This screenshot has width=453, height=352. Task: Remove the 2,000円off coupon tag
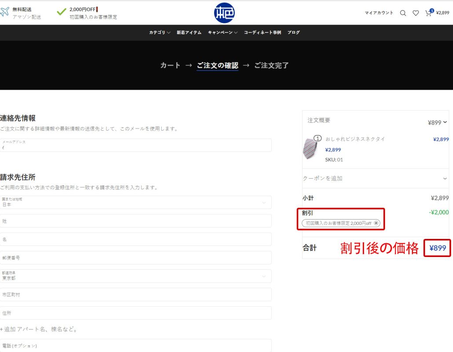(376, 223)
